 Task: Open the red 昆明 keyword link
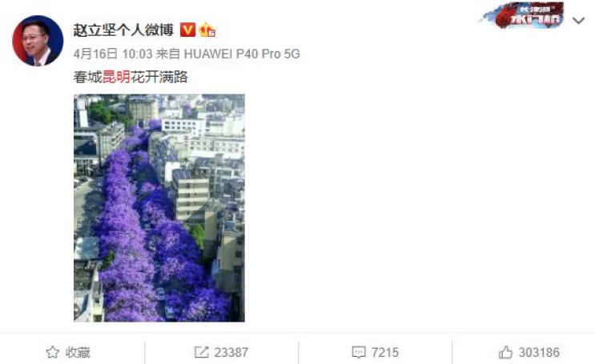[116, 78]
